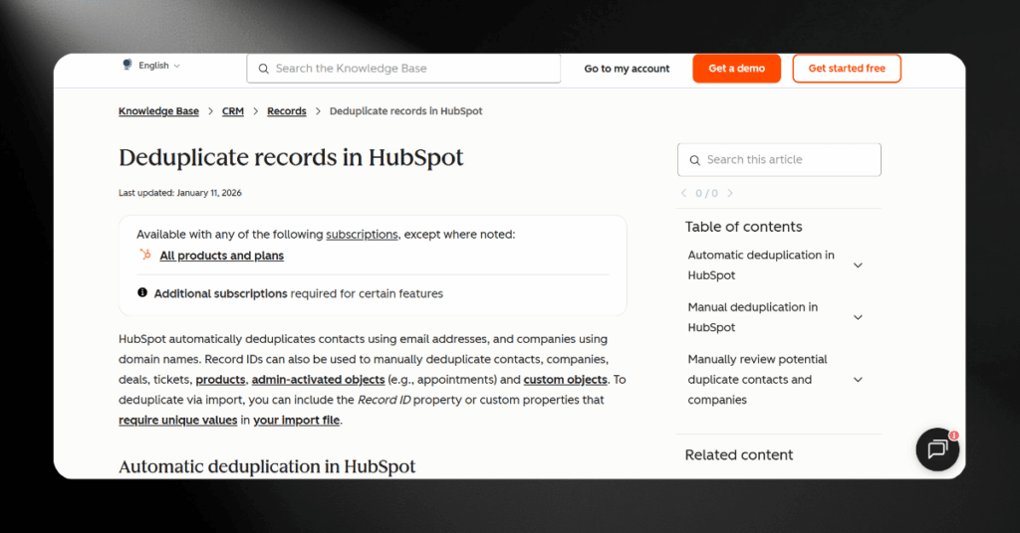Expand Automatic deduplication in HubSpot section chevron

(x=858, y=265)
